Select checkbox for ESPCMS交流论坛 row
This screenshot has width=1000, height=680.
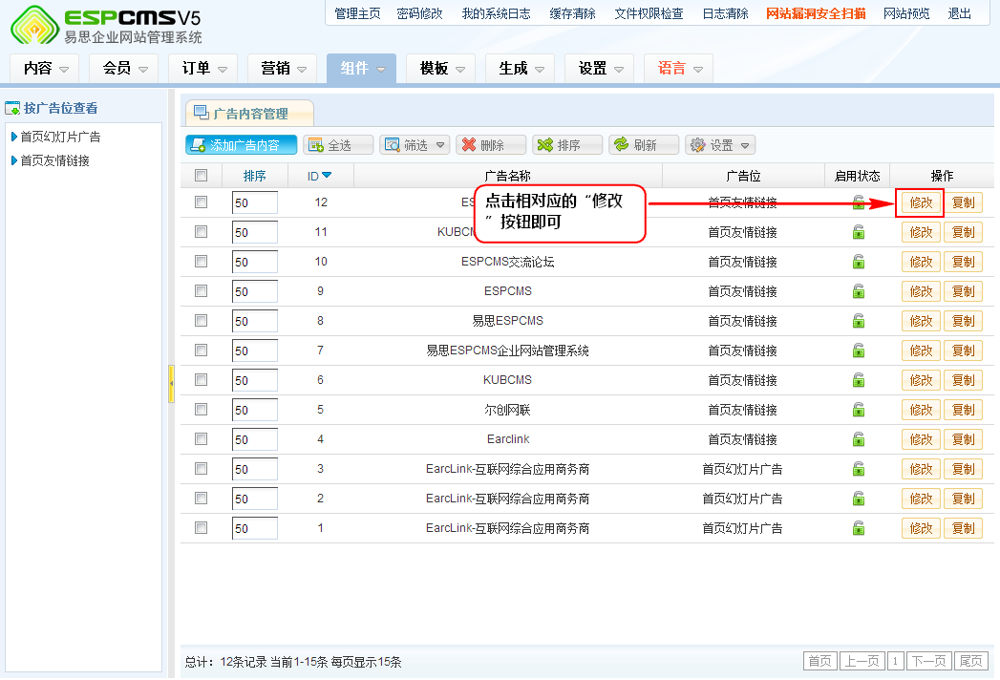coord(201,262)
